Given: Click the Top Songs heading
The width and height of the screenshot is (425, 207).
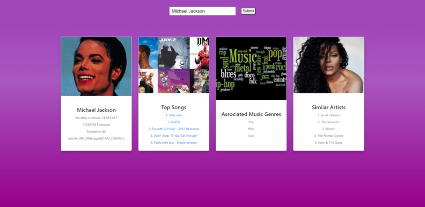Looking at the screenshot, I should point(173,107).
